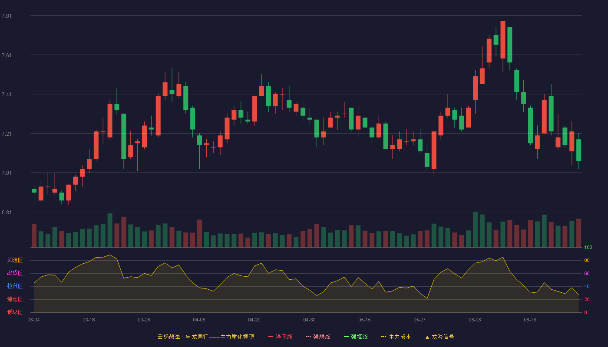This screenshot has width=608, height=347.
Task: Click the 03-16 date label
Action: click(89, 320)
